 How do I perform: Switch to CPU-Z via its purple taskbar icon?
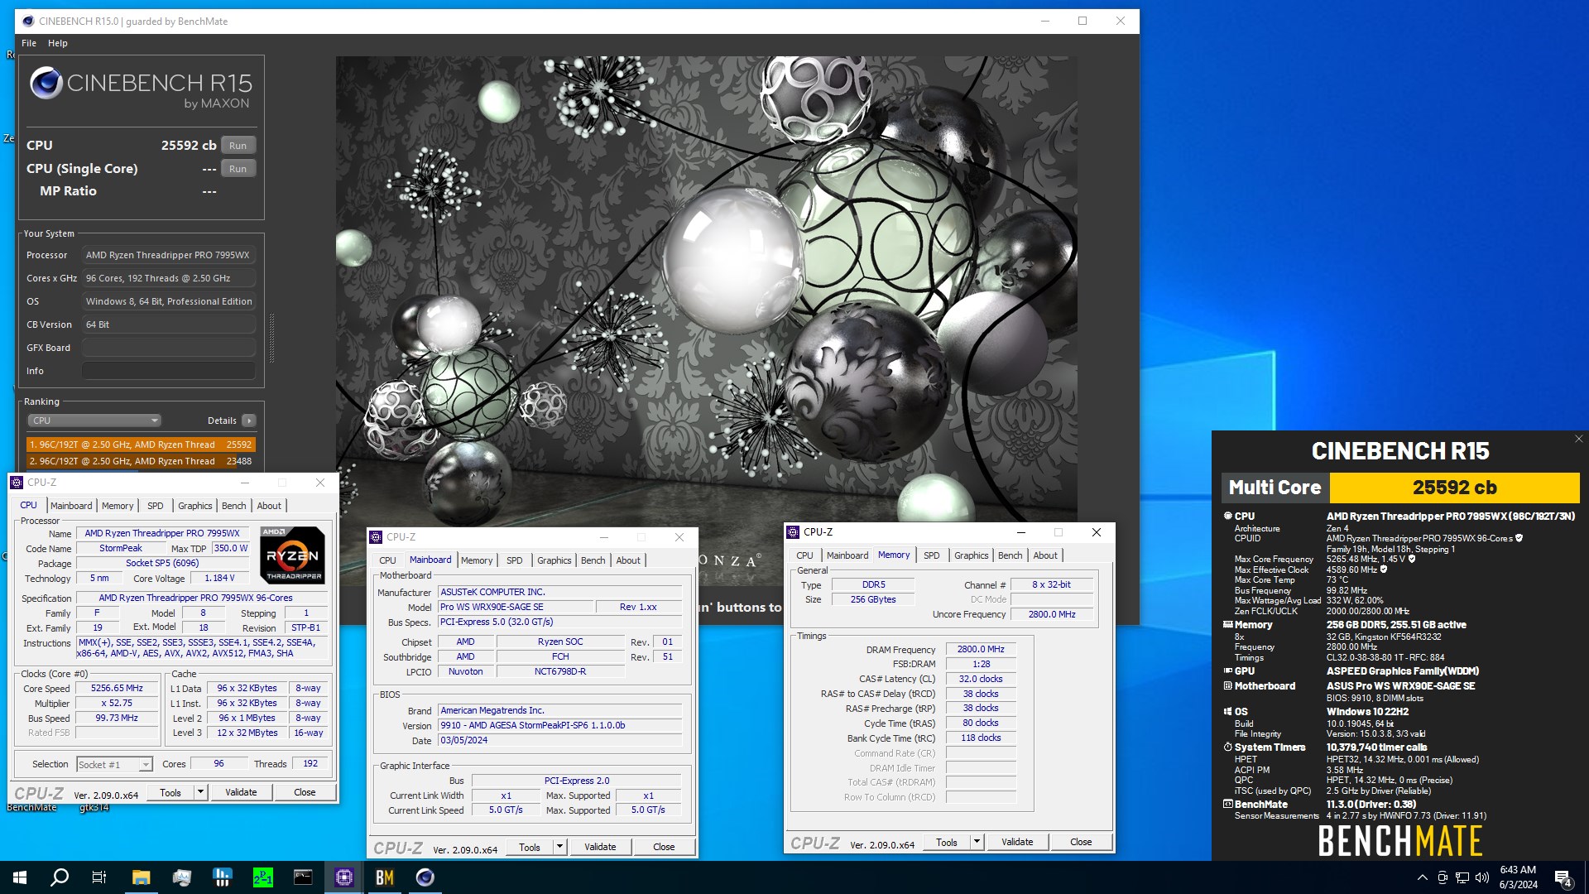(343, 877)
